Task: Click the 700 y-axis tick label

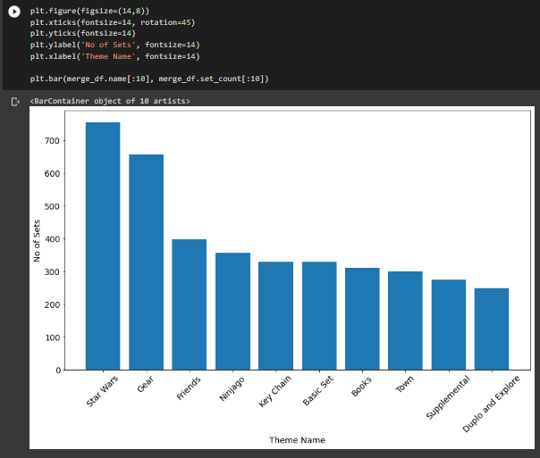Action: 52,141
